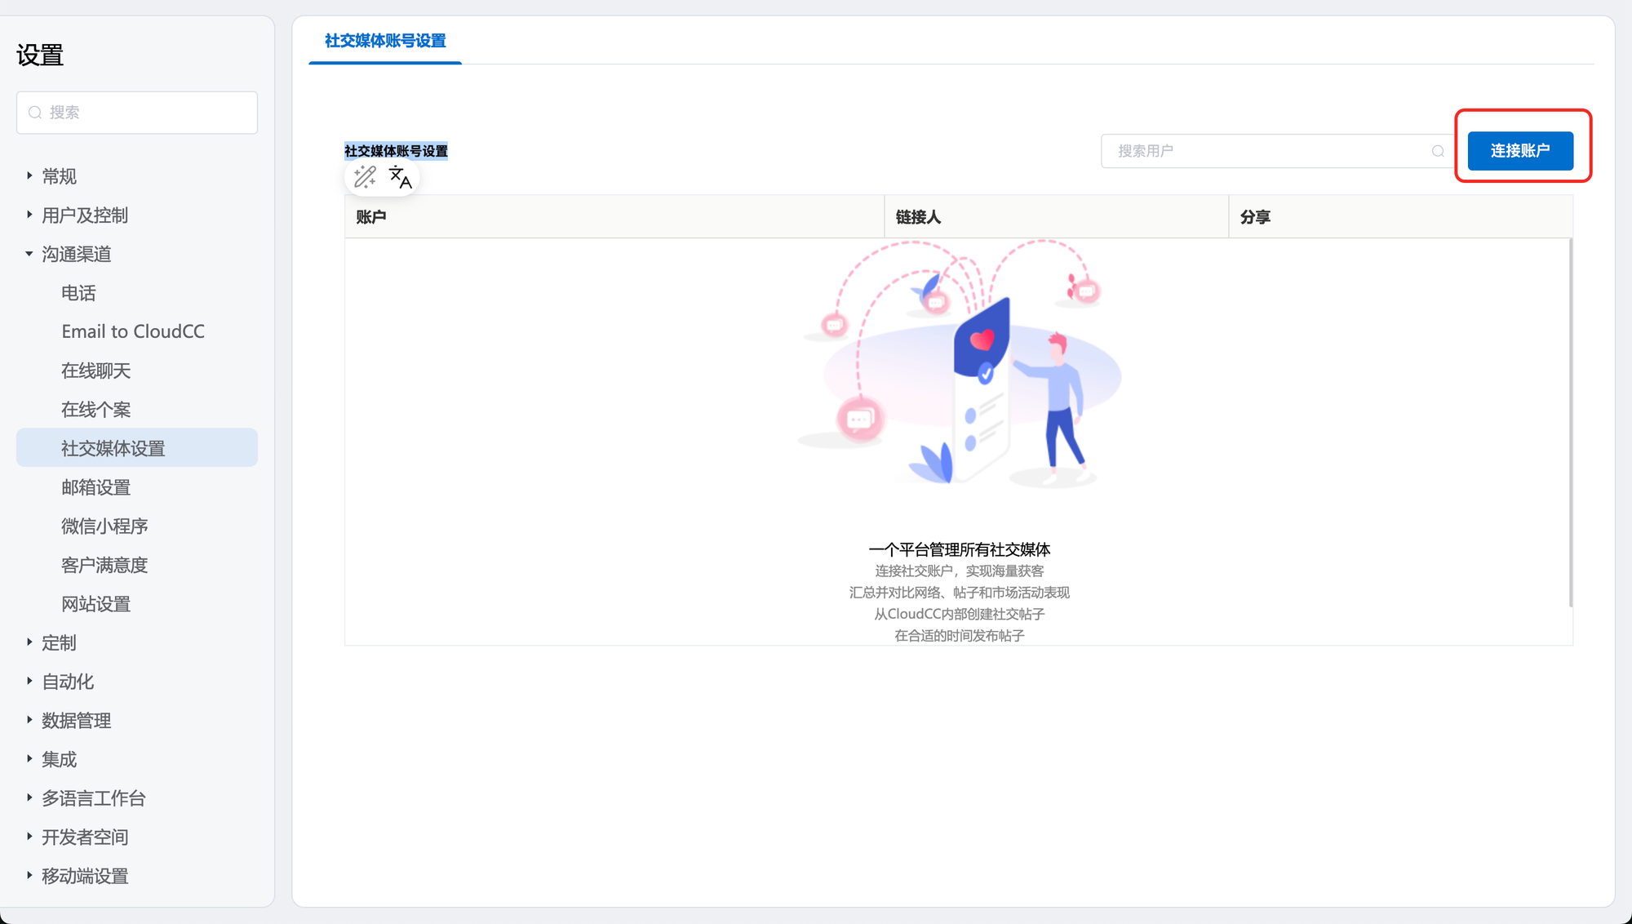Screen dimensions: 1632x924
Task: Click the settings 搜索 field
Action: pos(147,113)
